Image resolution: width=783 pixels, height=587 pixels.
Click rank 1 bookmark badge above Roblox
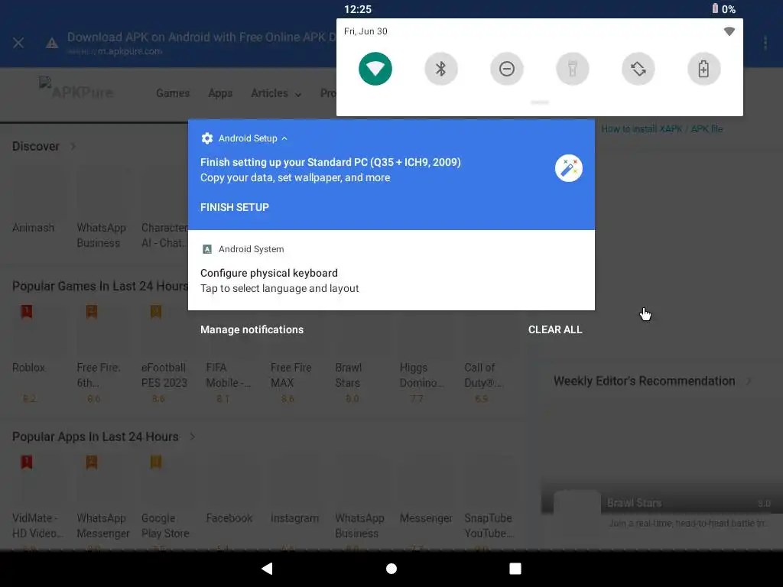(x=27, y=312)
